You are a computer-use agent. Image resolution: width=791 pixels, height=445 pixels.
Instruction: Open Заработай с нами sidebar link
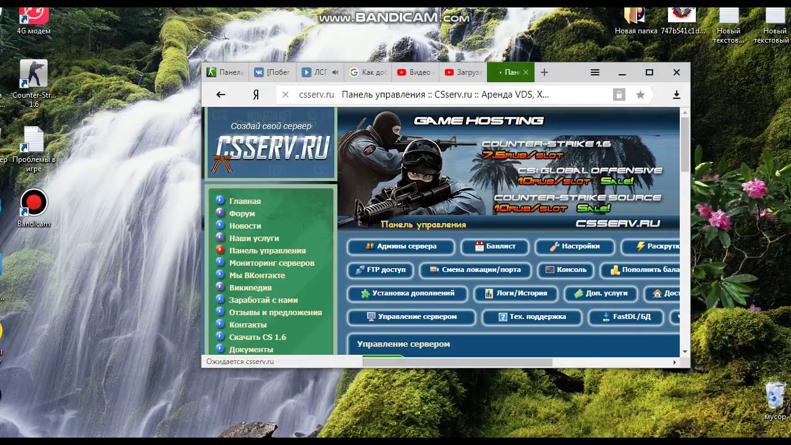pos(263,300)
